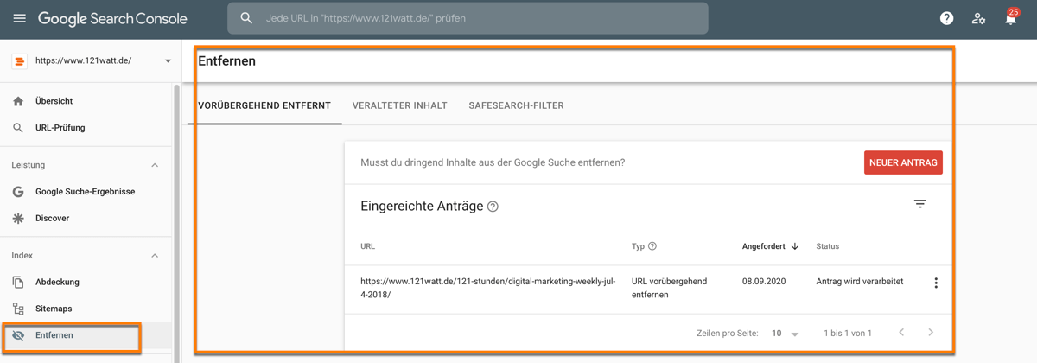This screenshot has width=1037, height=363.
Task: Open Google Suche-Ergebnisse report
Action: pos(86,192)
